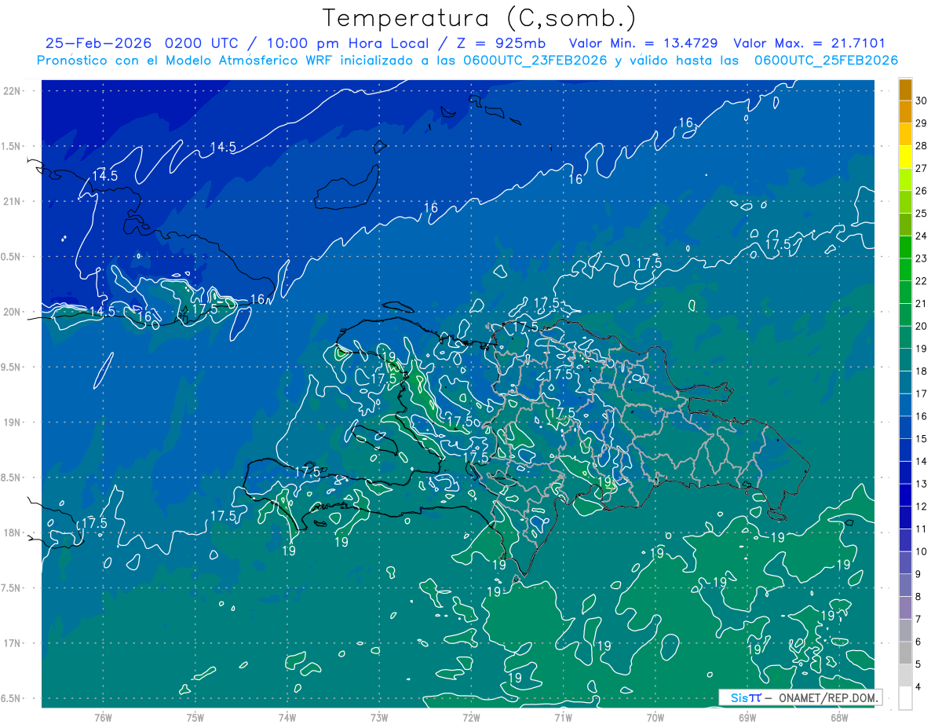Click the title 'Temperatura (C,somb.)'
The height and width of the screenshot is (728, 942).
tap(479, 19)
